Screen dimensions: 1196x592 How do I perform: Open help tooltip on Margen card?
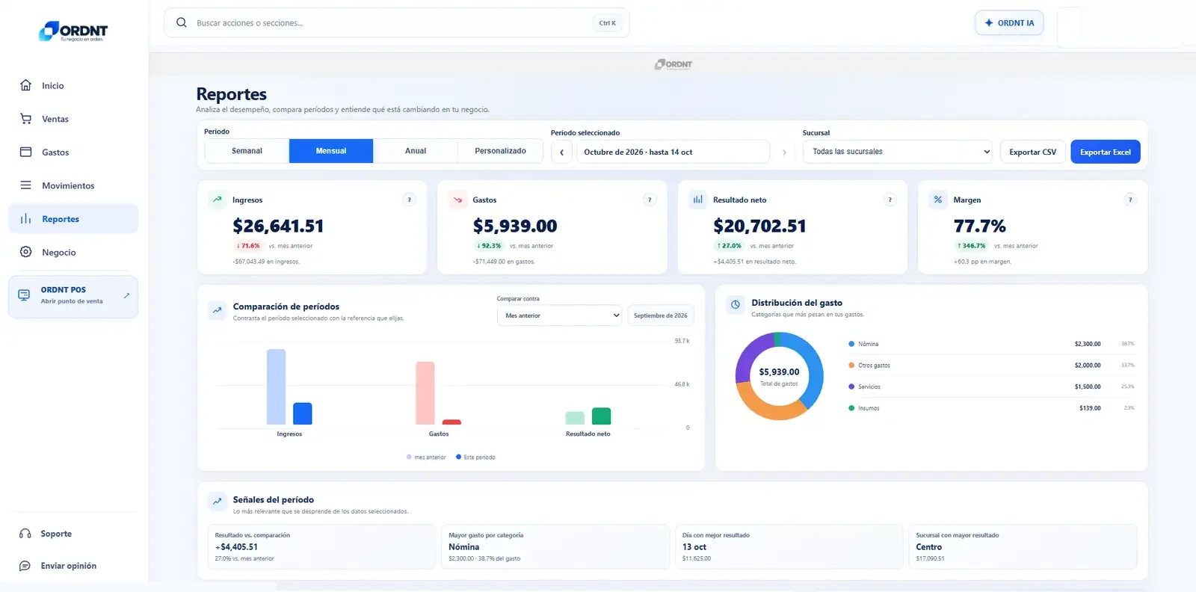[x=1130, y=200]
